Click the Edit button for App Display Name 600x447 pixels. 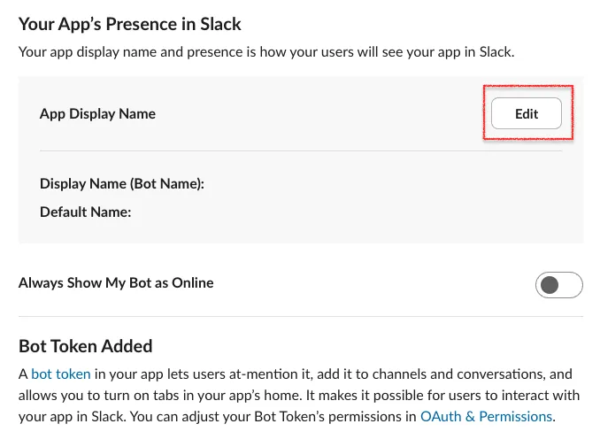pyautogui.click(x=527, y=113)
